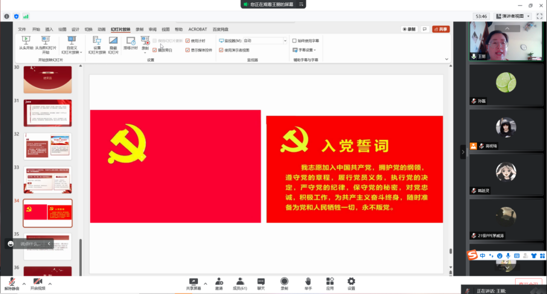Open the 演讲者视图 view dropdown
The image size is (547, 294).
(x=513, y=16)
